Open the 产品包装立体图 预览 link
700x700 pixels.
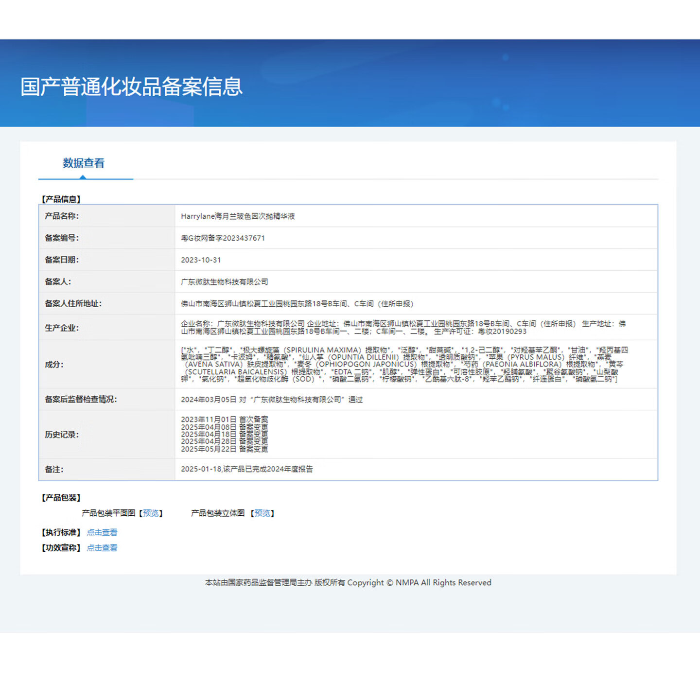tap(262, 513)
